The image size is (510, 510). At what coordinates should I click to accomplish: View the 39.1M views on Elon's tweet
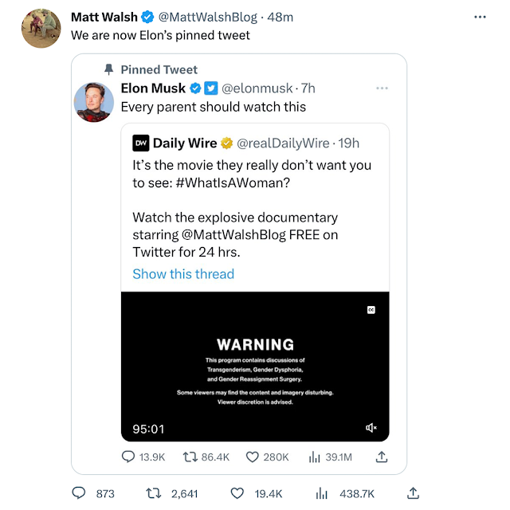point(329,457)
